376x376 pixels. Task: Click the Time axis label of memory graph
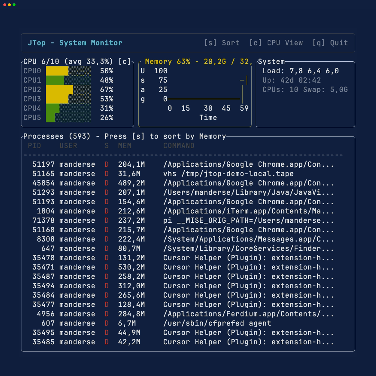coord(208,118)
